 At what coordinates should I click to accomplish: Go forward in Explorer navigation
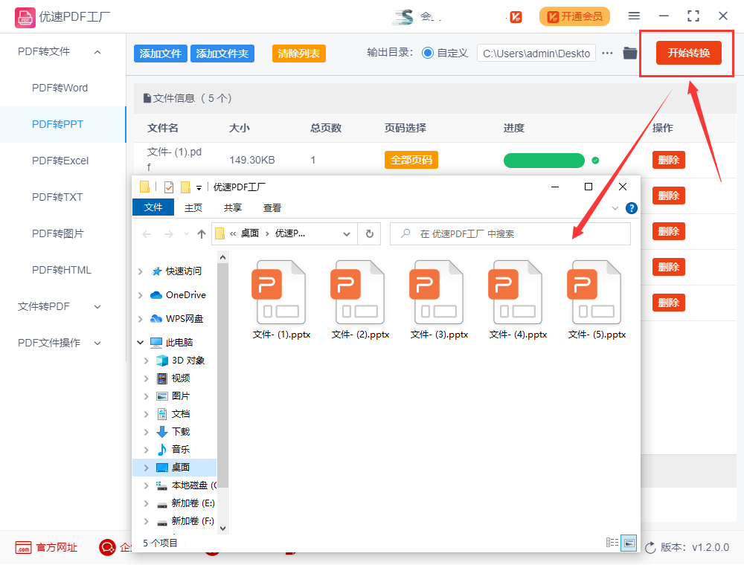click(x=168, y=234)
